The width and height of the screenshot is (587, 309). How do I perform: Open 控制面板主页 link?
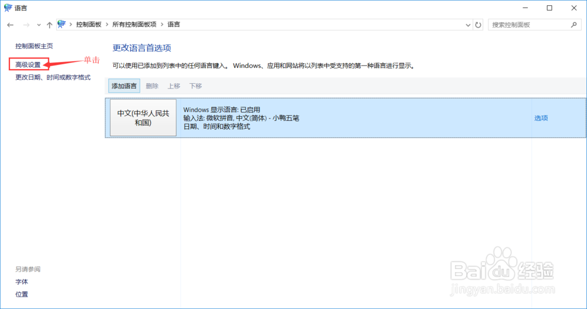click(x=34, y=46)
